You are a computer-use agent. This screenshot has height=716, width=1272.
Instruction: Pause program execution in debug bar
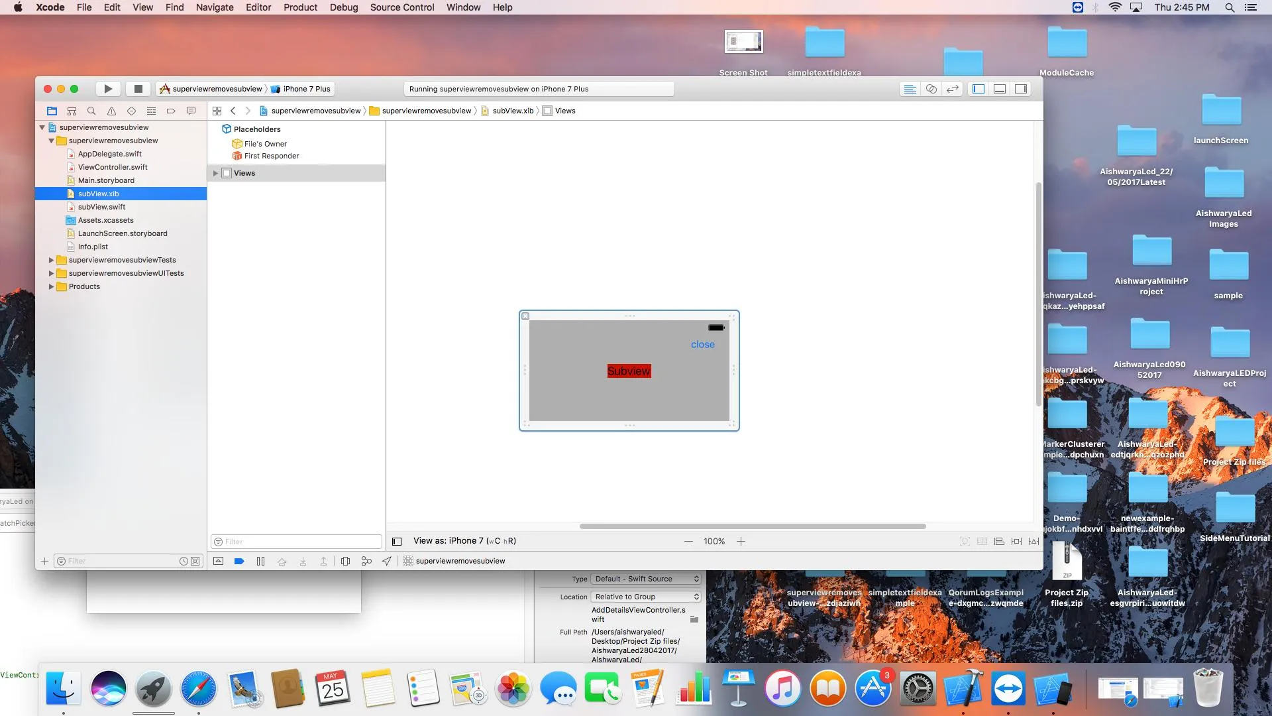tap(260, 561)
